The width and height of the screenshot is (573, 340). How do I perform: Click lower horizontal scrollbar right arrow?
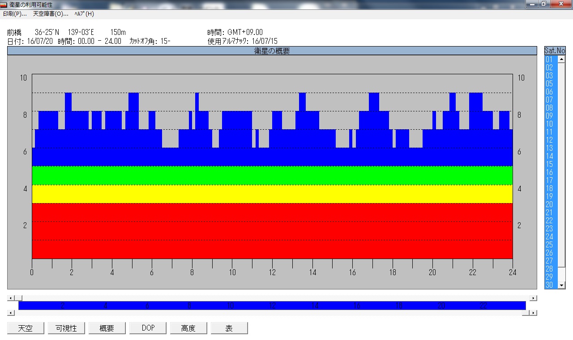click(533, 313)
